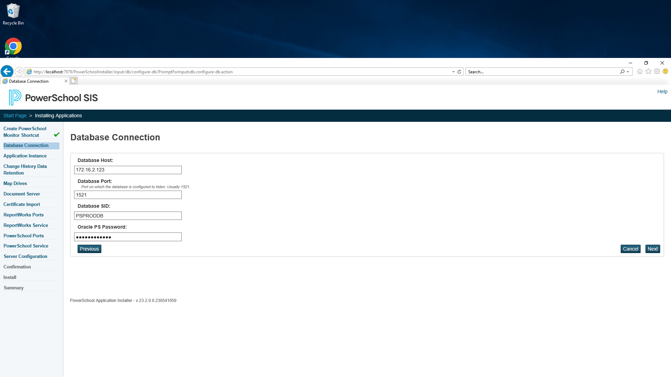Open PowerSchool Ports step

pyautogui.click(x=24, y=236)
